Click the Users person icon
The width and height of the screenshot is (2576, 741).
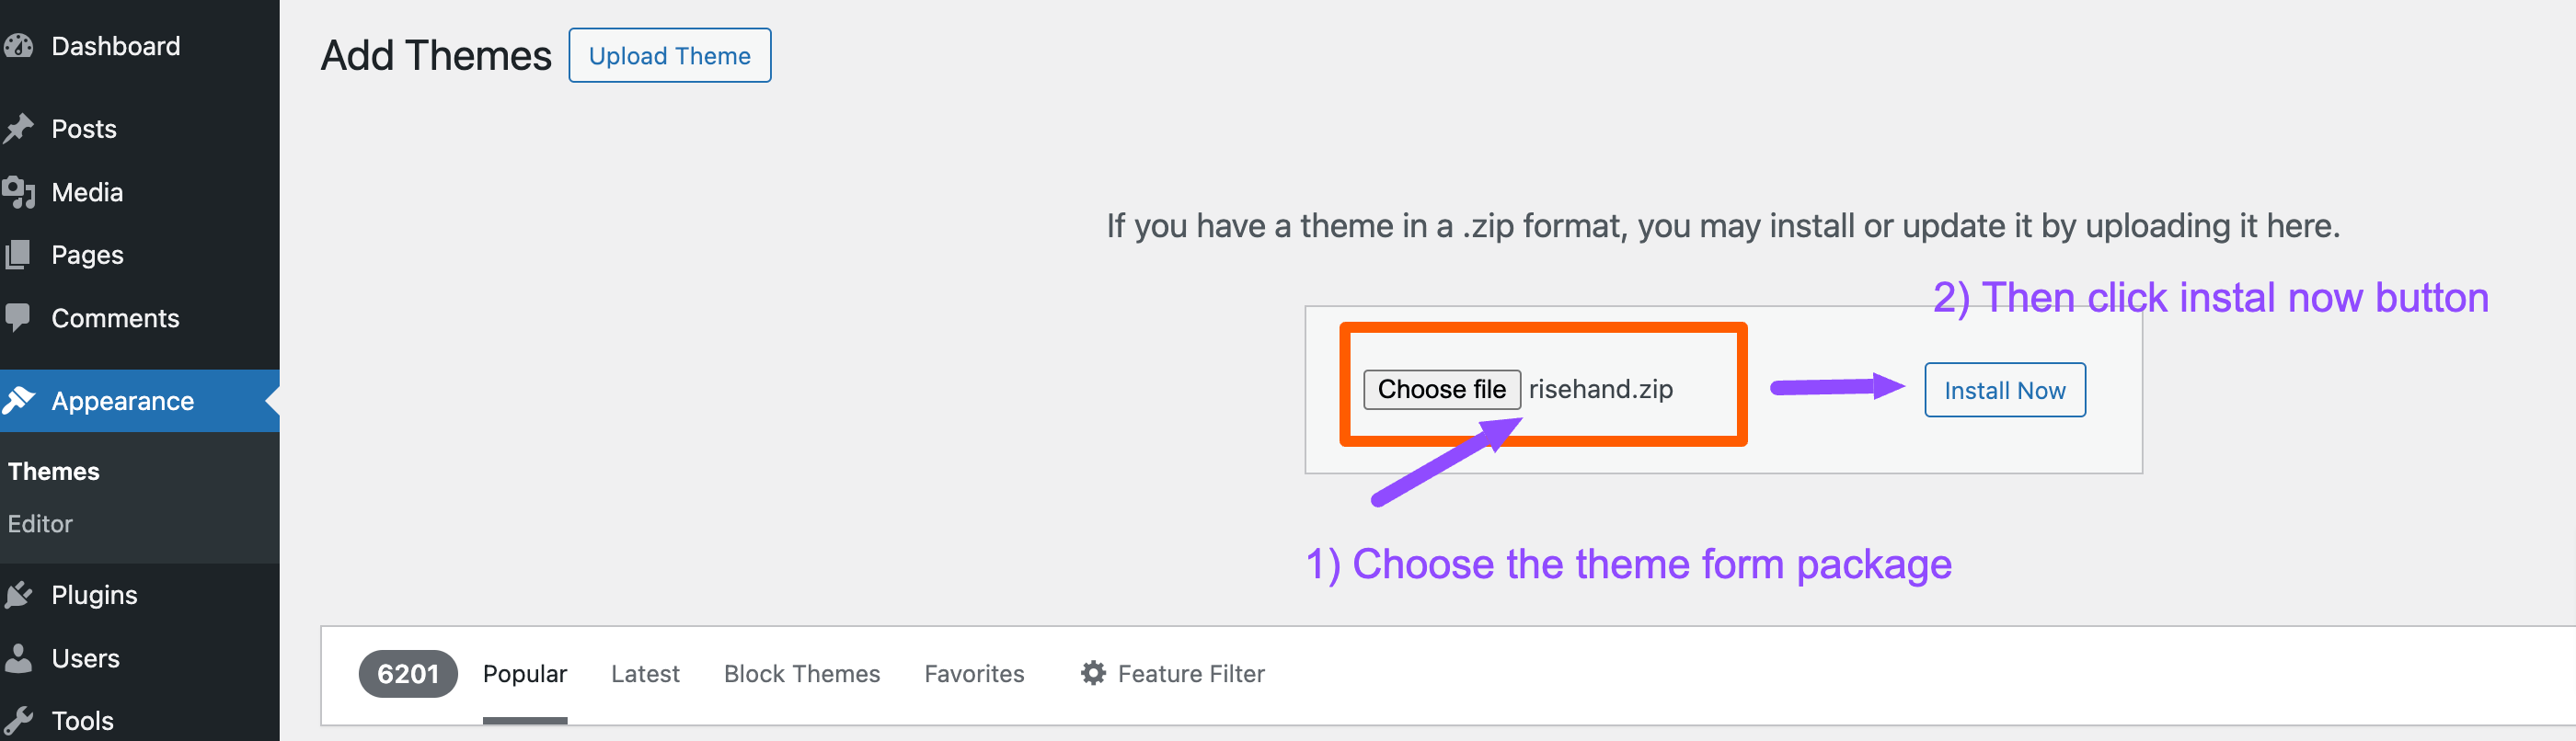[18, 658]
